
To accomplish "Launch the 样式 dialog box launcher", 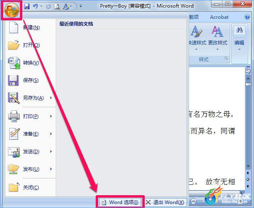I will tap(226, 58).
